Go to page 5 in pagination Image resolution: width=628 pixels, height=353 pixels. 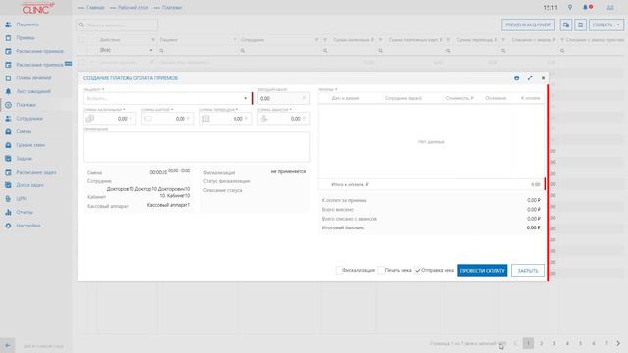click(x=580, y=343)
